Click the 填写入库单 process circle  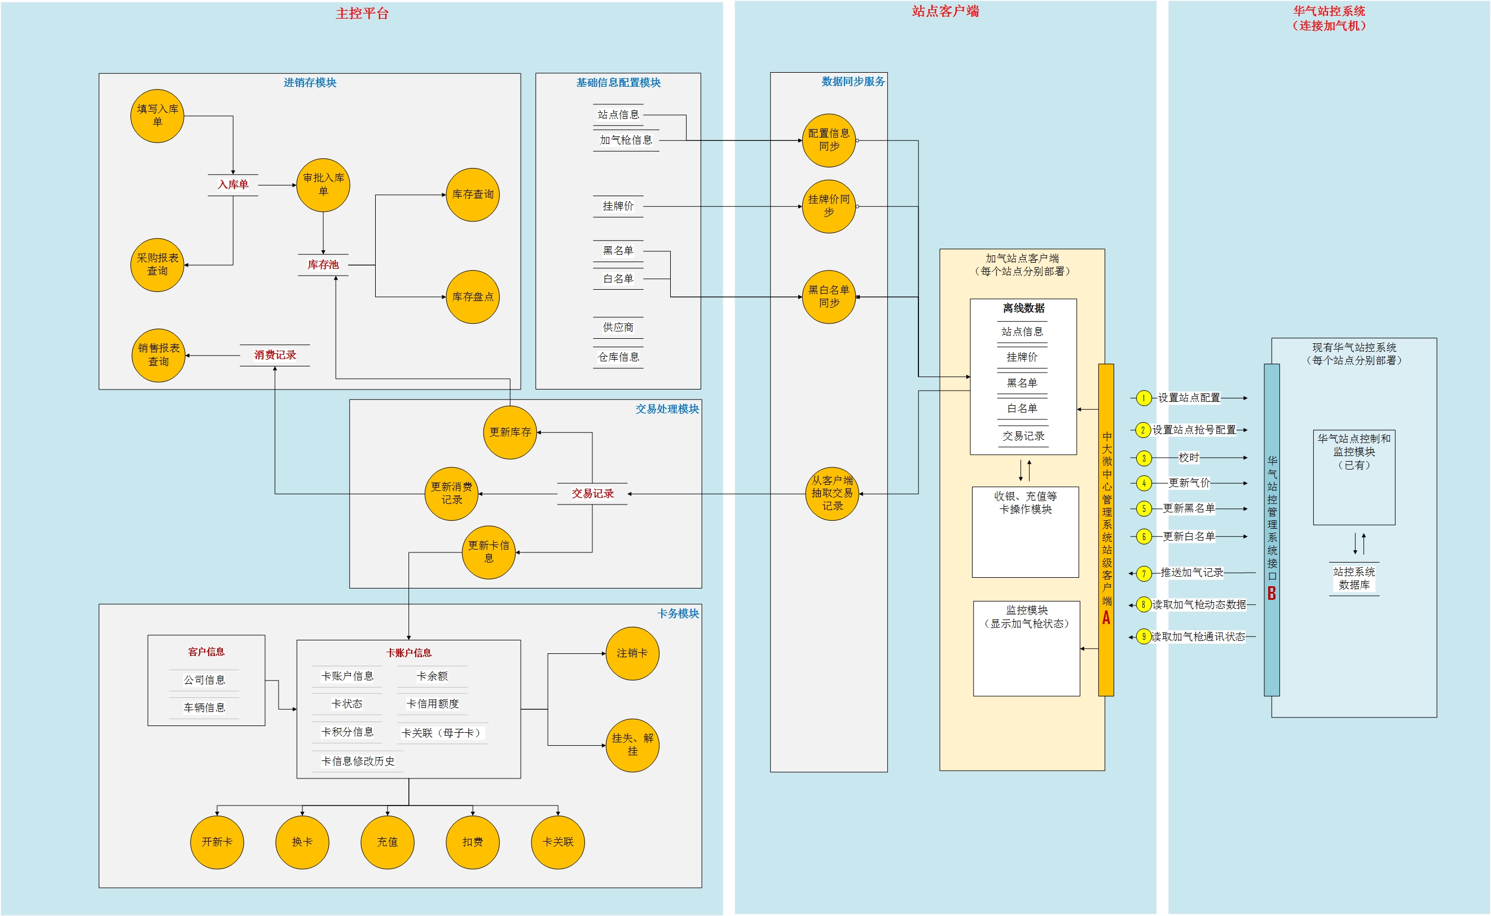[157, 116]
